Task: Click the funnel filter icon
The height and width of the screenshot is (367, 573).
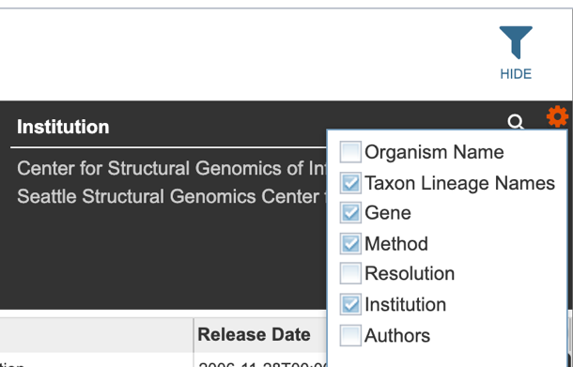Action: (x=516, y=42)
